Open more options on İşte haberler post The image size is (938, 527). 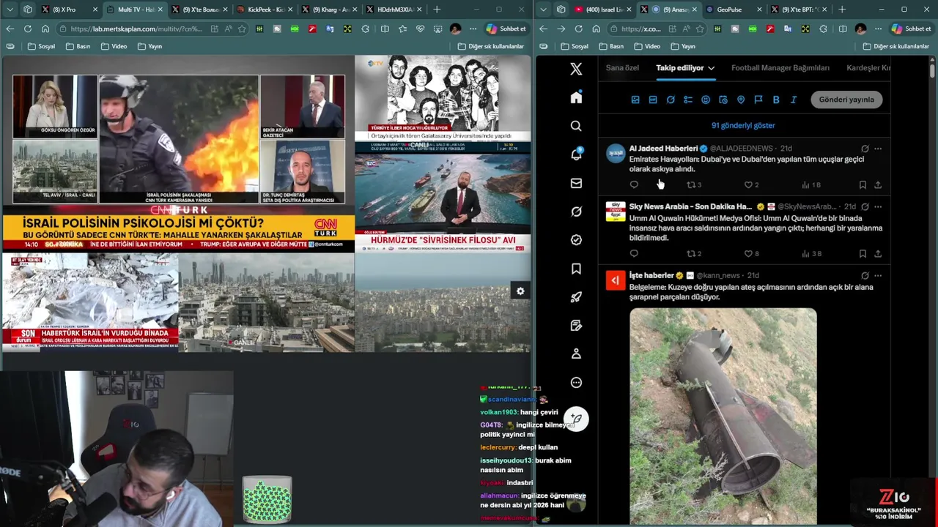pyautogui.click(x=878, y=276)
